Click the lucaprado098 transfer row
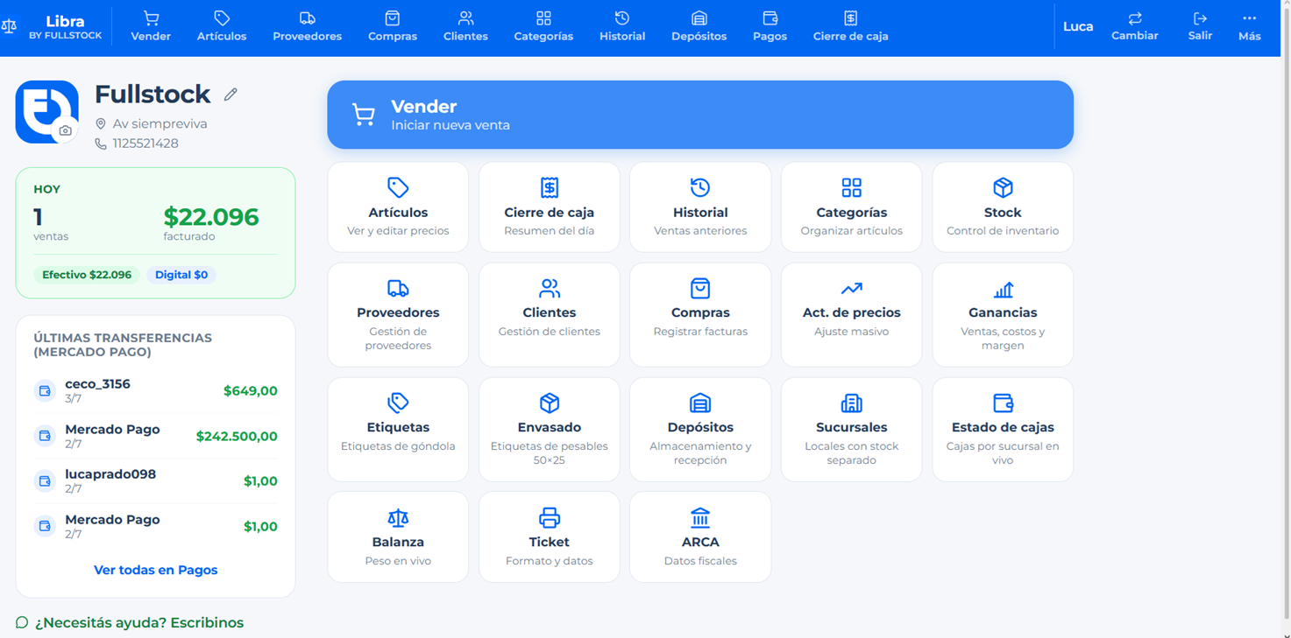 155,480
